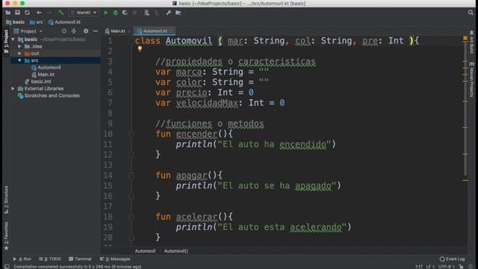Image resolution: width=478 pixels, height=269 pixels.
Task: Hide the Project panel with minus icon
Action: click(x=96, y=31)
